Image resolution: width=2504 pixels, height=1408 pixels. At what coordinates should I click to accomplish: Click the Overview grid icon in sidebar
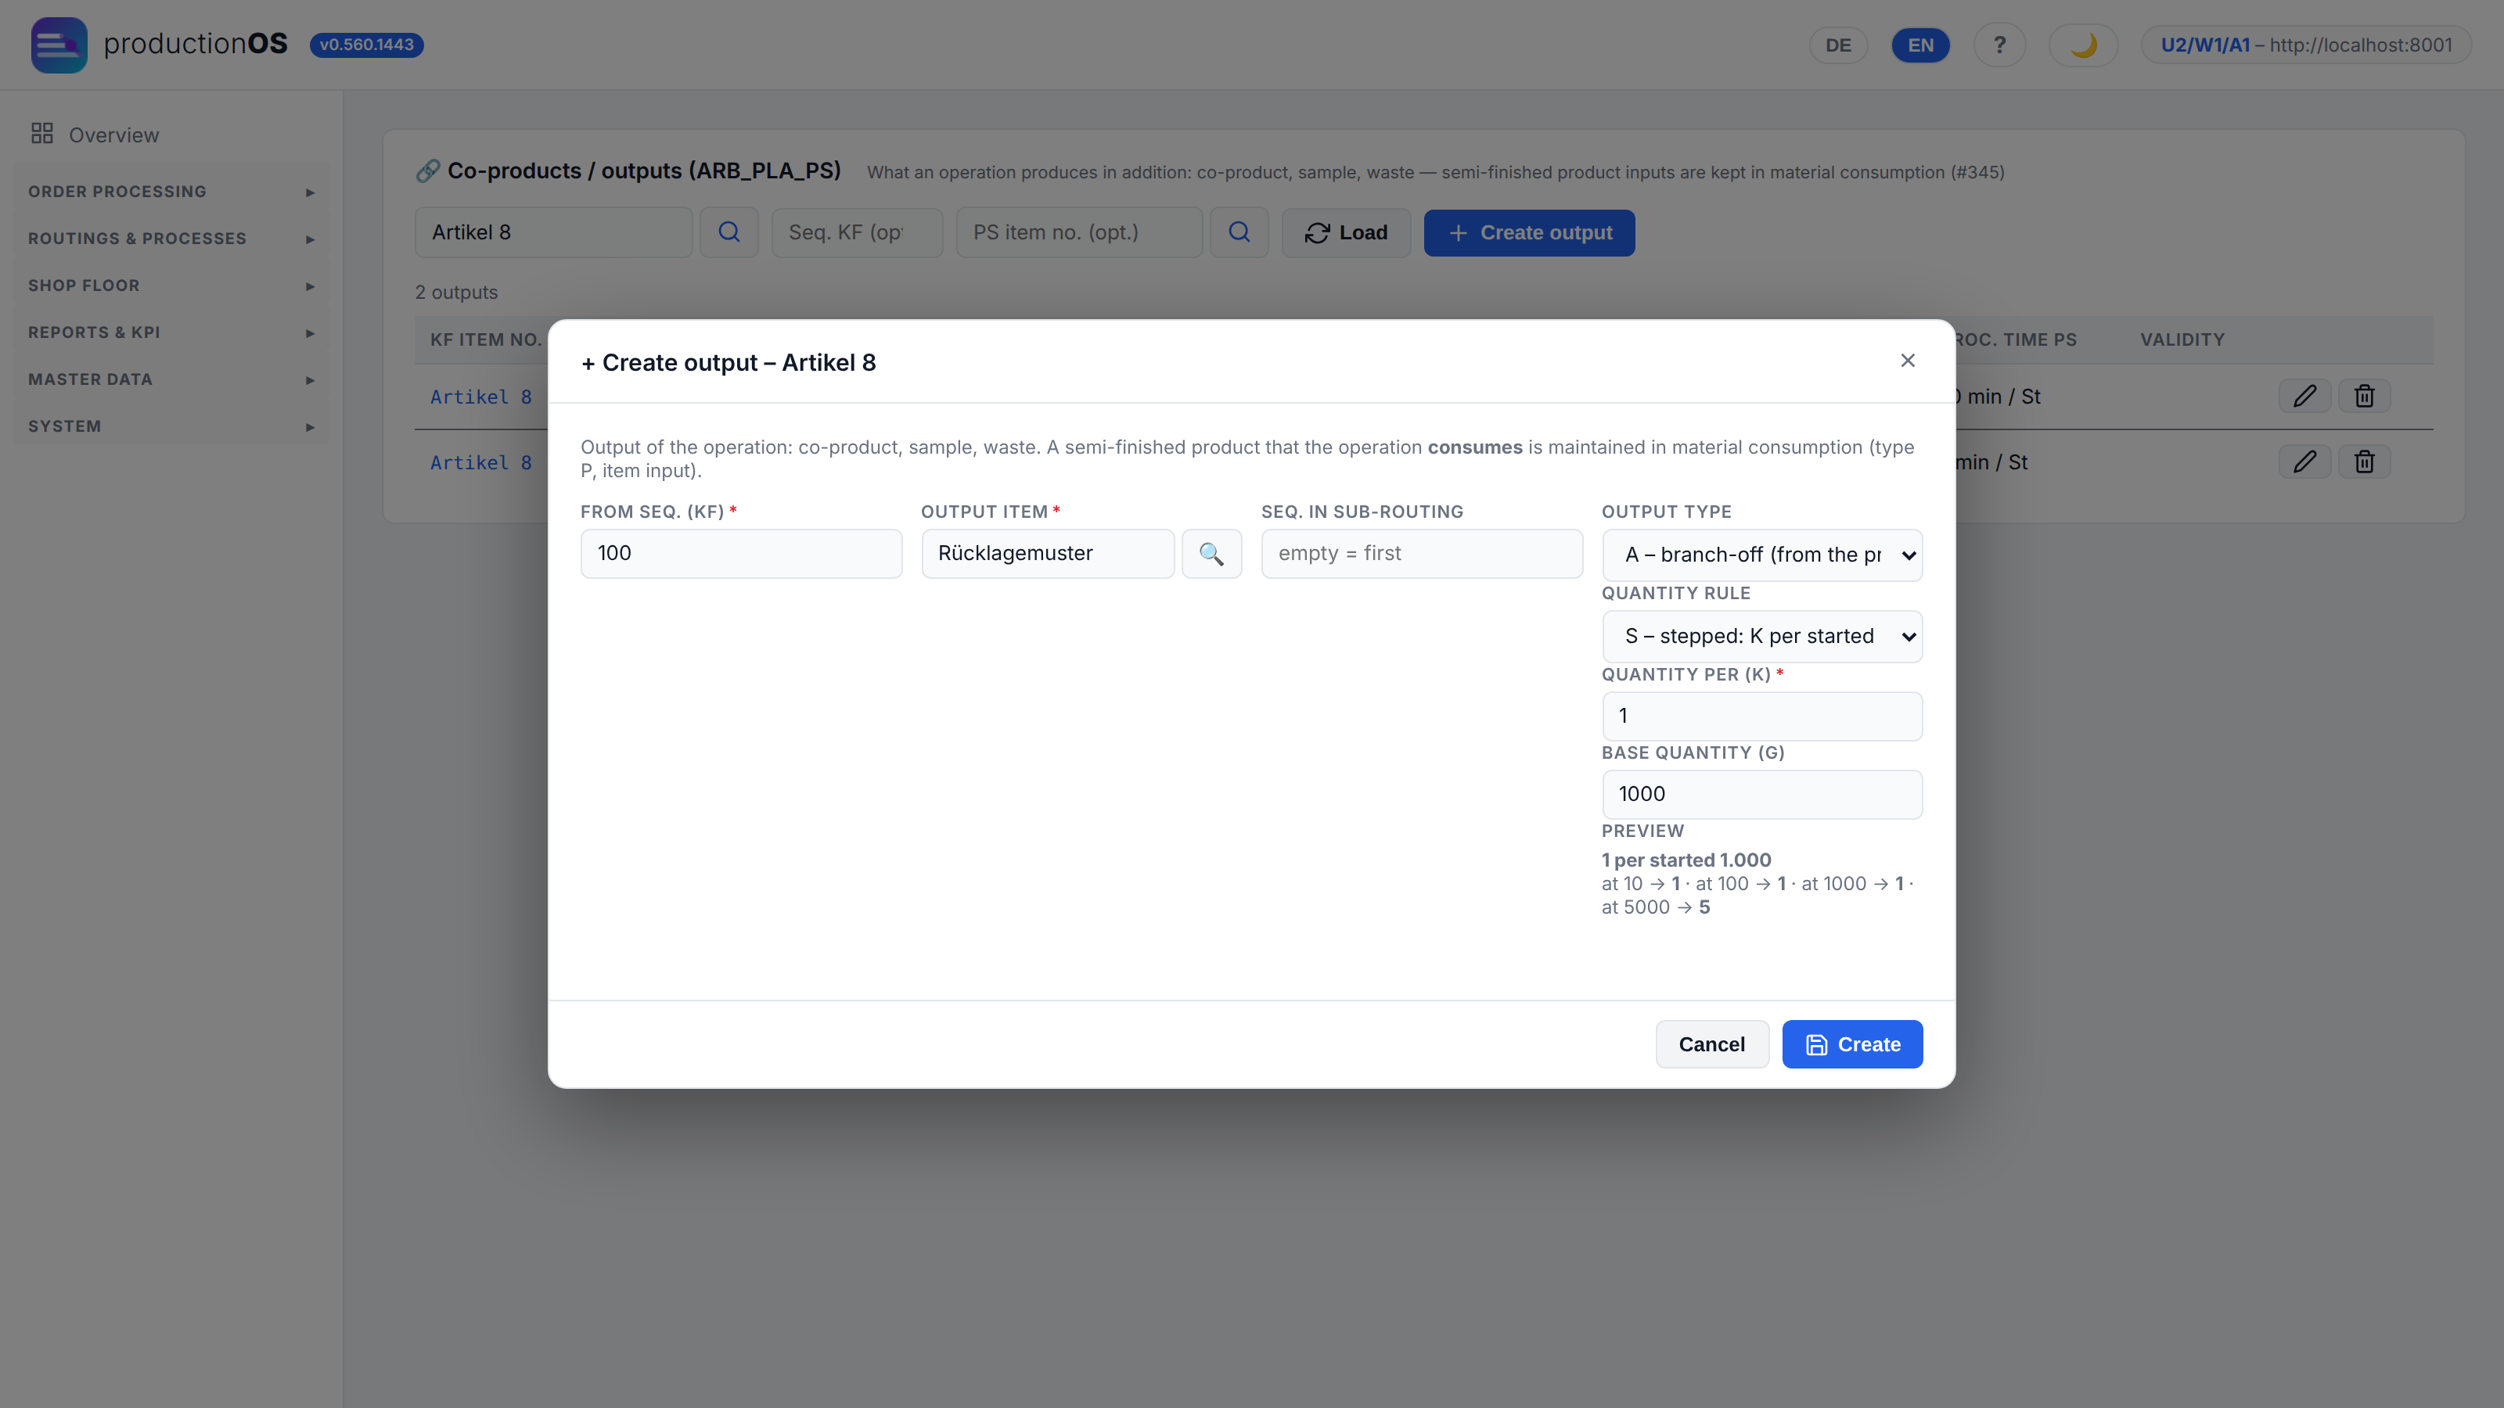point(41,134)
